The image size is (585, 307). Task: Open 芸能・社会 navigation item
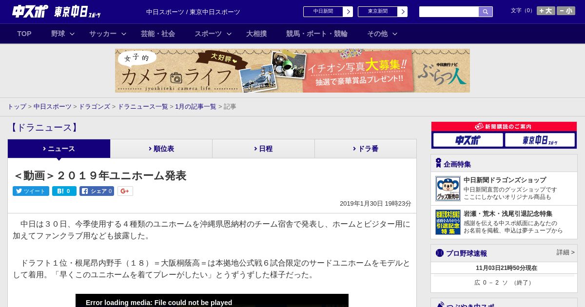[158, 34]
